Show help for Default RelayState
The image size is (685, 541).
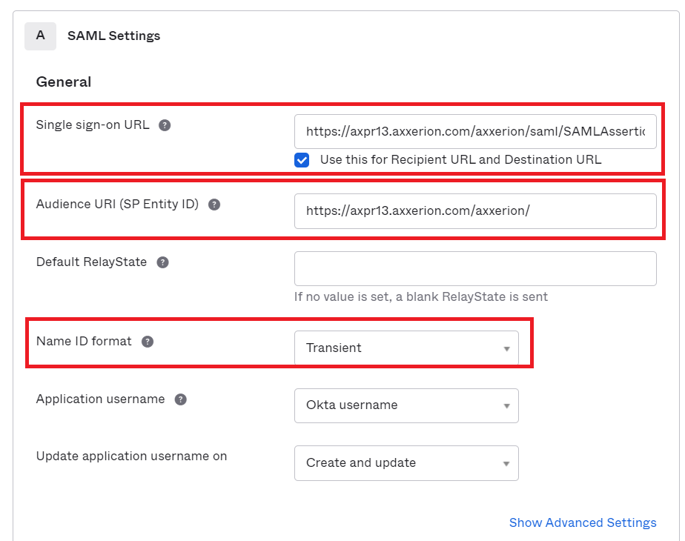(x=162, y=262)
